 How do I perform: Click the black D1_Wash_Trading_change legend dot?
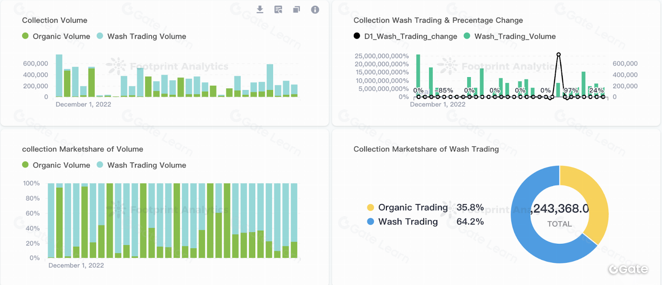point(357,36)
